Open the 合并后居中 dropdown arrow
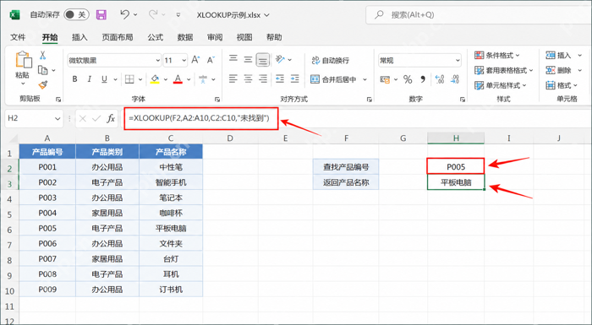 (365, 79)
